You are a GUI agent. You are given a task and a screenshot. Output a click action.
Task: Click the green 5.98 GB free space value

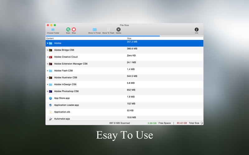(152, 123)
